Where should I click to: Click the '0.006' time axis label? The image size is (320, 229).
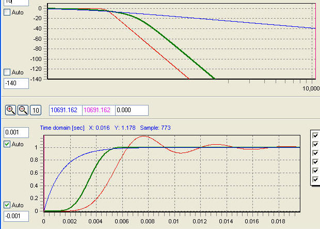coord(122,221)
